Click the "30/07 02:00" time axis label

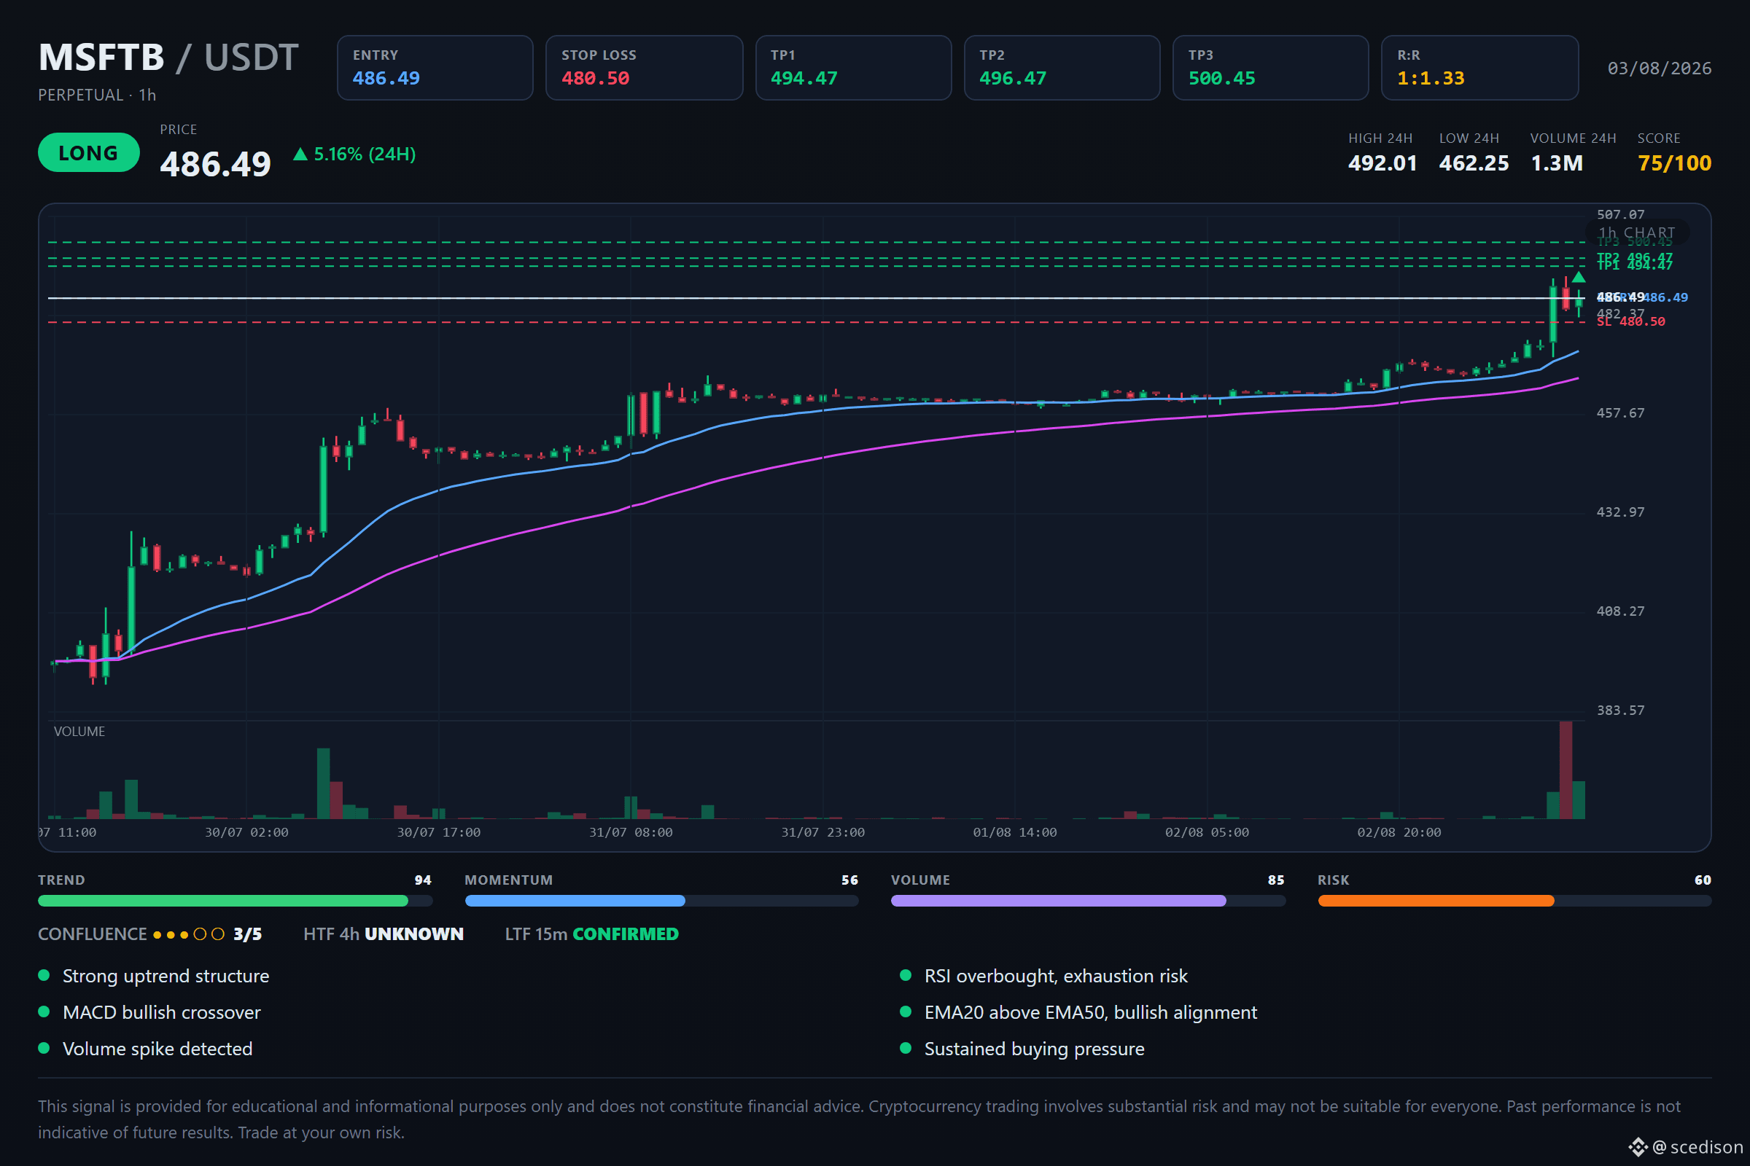[x=246, y=832]
